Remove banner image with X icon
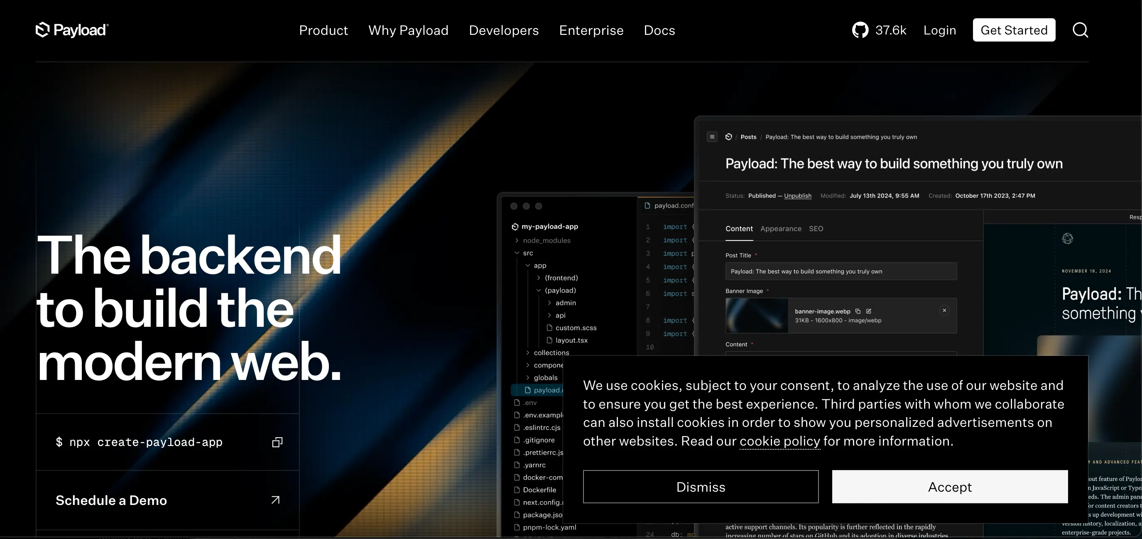1142x539 pixels. 944,310
